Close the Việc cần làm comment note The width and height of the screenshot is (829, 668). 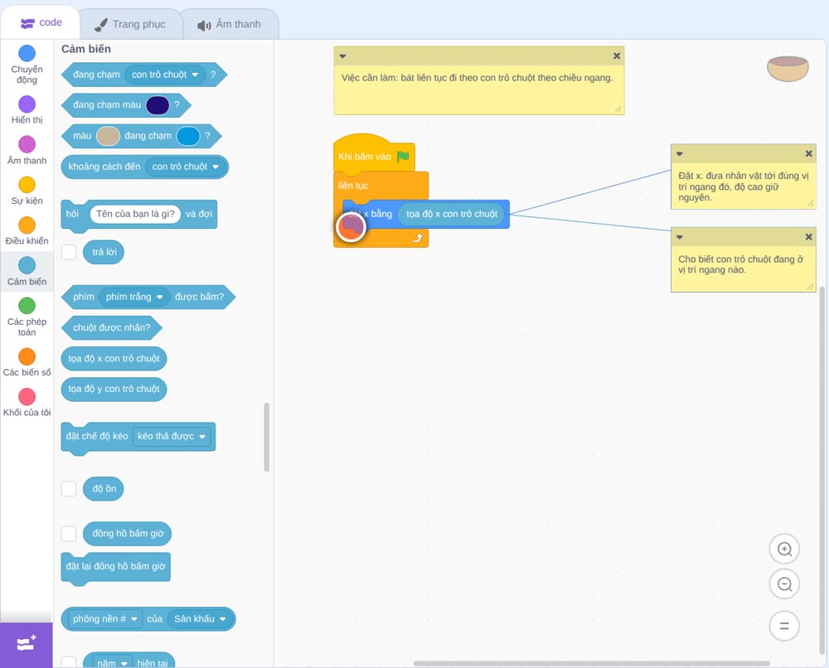coord(617,56)
